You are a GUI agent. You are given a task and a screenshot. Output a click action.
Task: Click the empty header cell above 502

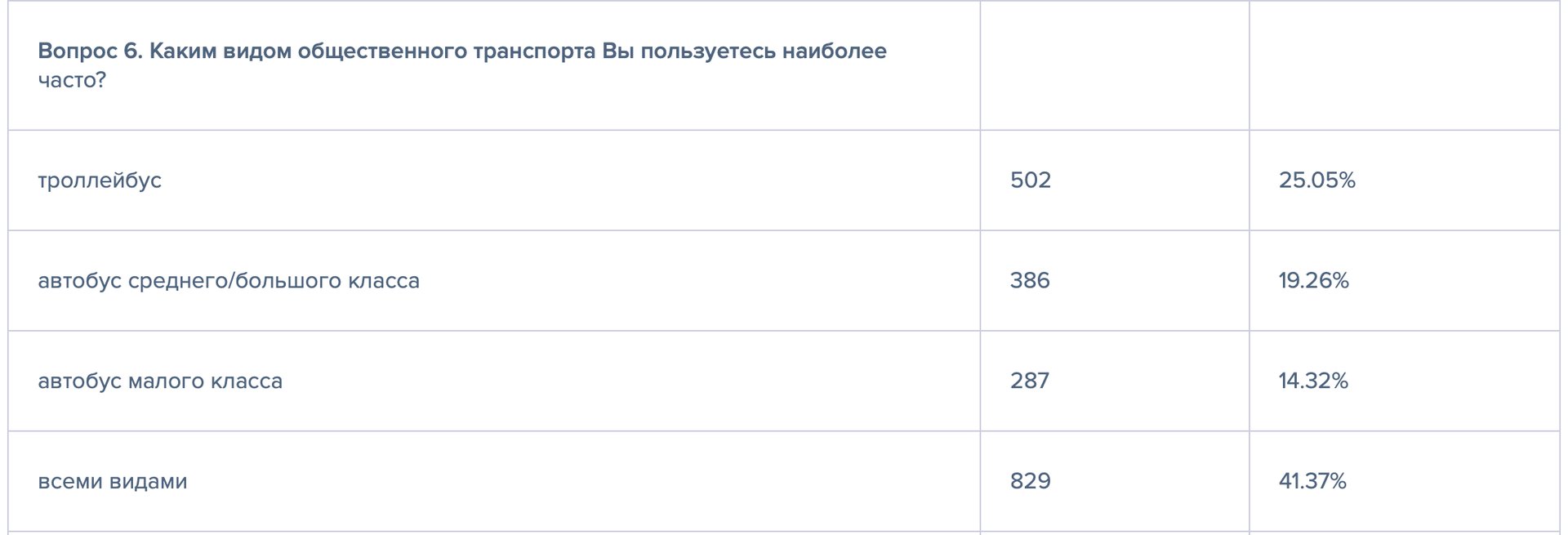pyautogui.click(x=1114, y=65)
